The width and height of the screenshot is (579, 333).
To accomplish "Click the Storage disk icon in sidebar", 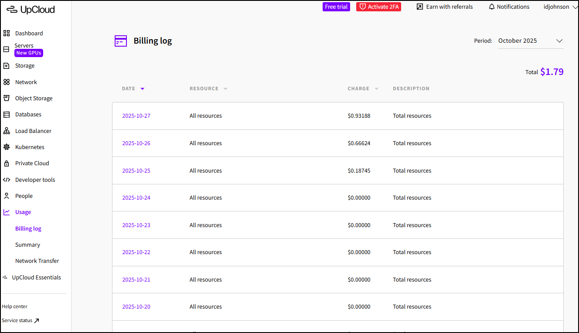I will [7, 66].
